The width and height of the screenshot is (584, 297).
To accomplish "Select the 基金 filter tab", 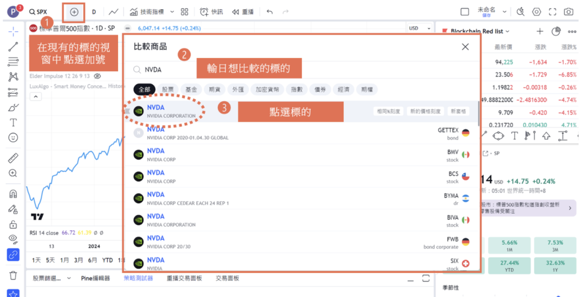I will pyautogui.click(x=191, y=89).
